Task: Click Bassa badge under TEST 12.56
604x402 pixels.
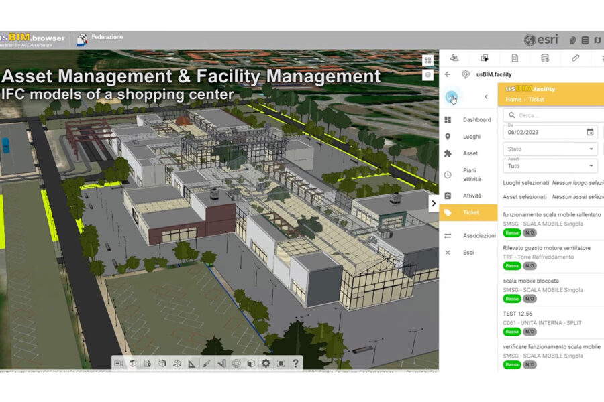Action: pyautogui.click(x=512, y=332)
